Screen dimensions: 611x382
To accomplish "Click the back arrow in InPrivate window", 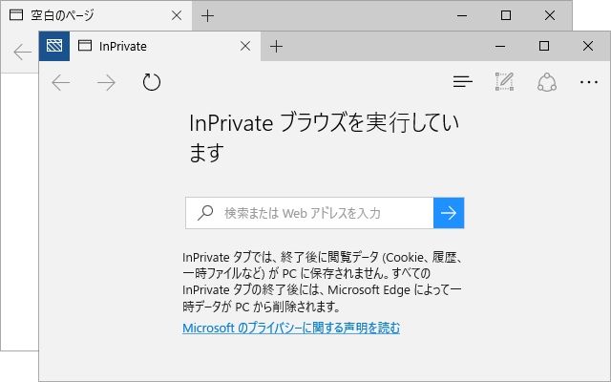I will (61, 83).
